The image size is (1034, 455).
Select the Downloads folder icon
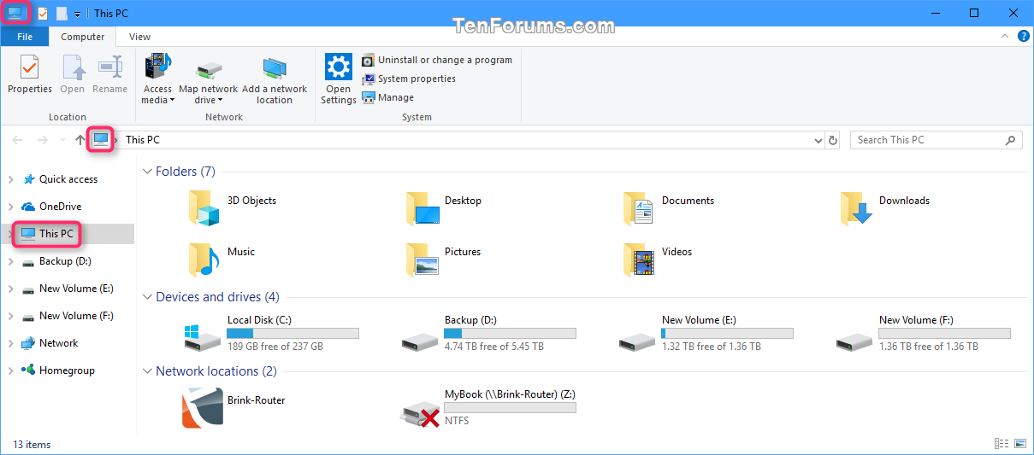[856, 207]
